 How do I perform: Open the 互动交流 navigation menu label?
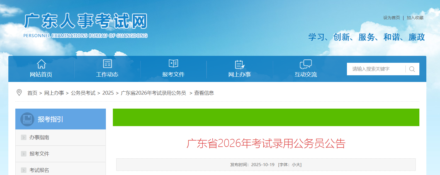[306, 74]
